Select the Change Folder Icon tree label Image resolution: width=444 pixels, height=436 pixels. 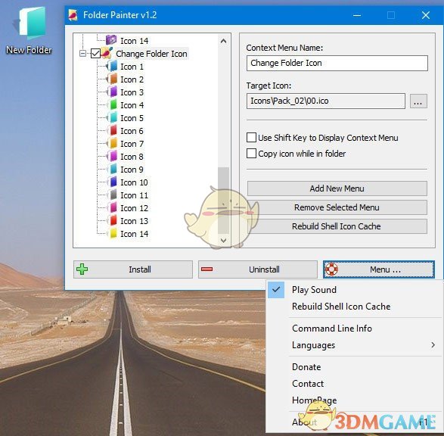point(151,54)
